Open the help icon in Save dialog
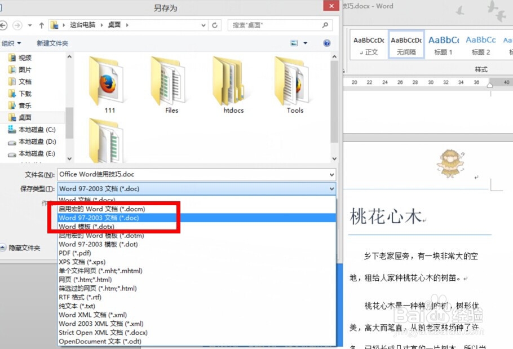 [x=326, y=43]
